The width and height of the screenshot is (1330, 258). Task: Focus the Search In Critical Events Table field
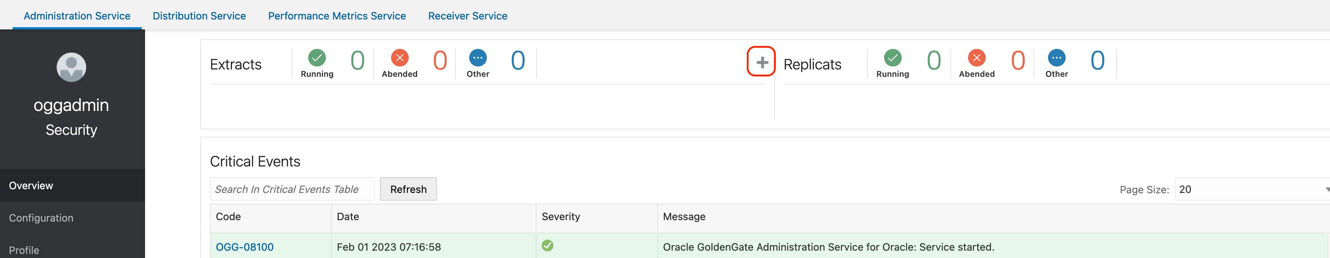(x=292, y=190)
